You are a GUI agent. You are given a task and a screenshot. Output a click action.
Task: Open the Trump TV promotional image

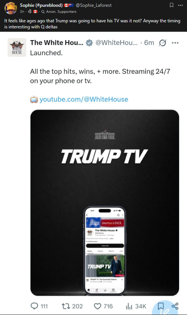[105, 203]
